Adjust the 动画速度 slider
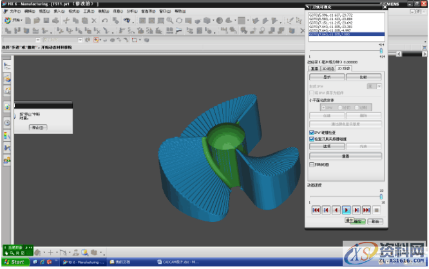 point(381,196)
